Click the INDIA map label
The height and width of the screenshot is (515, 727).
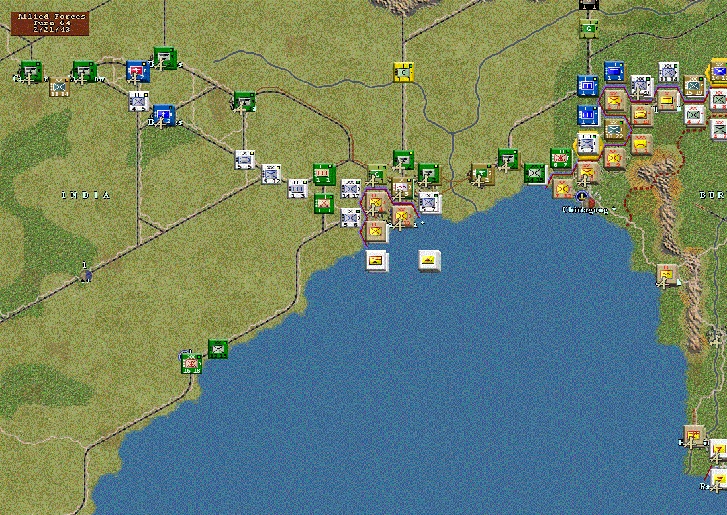point(86,195)
